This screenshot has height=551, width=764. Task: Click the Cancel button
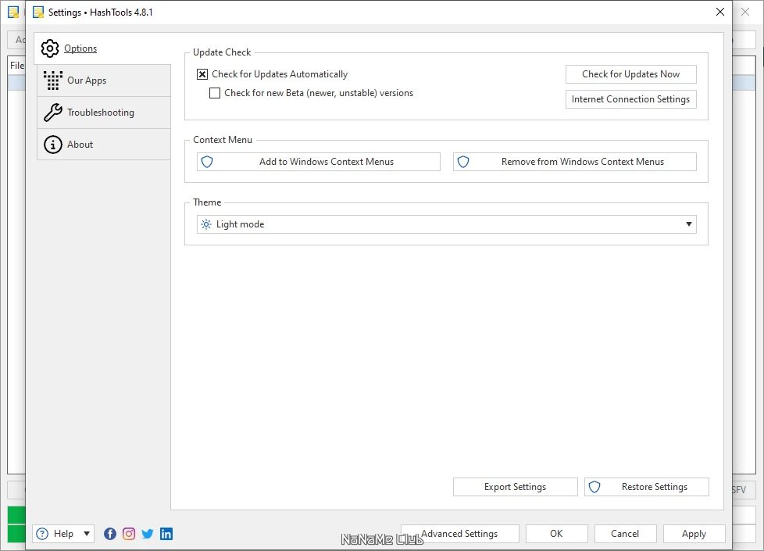click(x=625, y=534)
